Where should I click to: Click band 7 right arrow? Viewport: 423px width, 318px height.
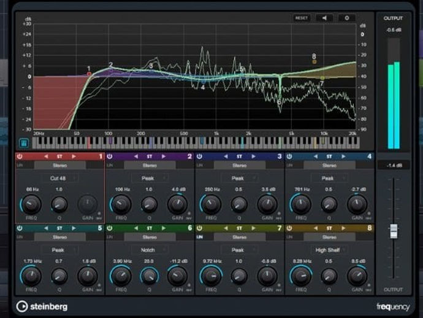253,228
